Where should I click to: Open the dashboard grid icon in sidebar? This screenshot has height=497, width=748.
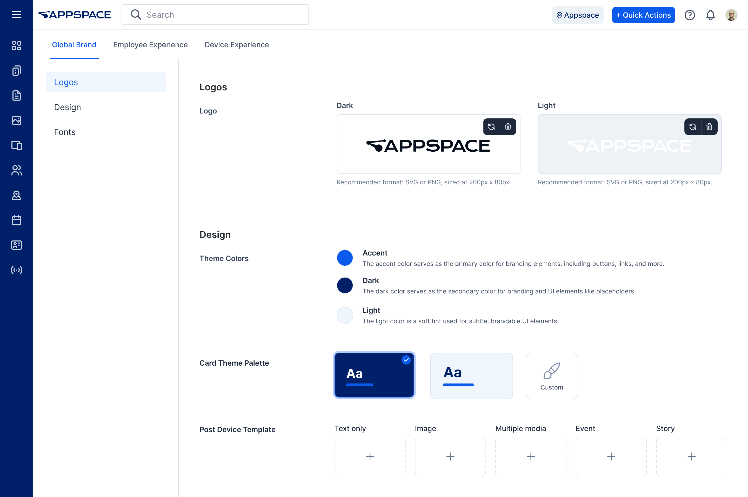(16, 46)
